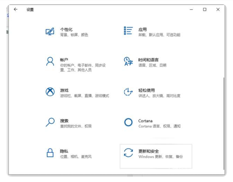Open the 个性化 settings label
233x182 pixels.
[x=66, y=30]
